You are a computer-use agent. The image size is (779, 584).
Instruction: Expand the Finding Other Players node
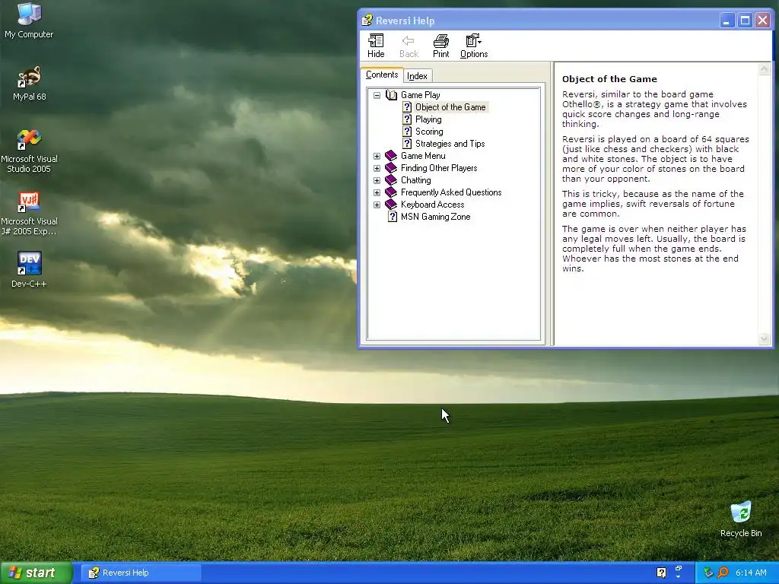377,168
